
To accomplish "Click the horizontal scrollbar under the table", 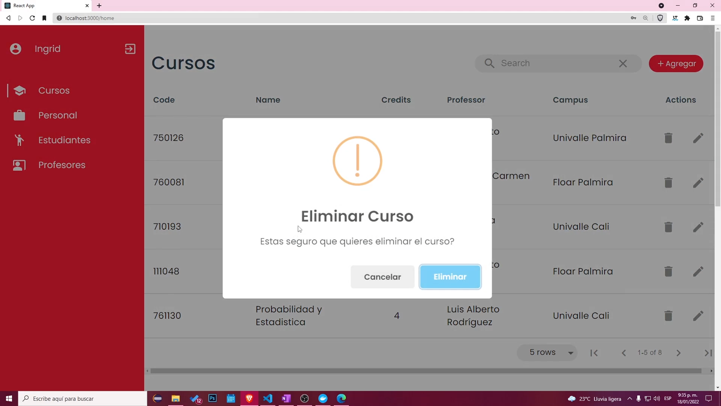I will 426,371.
